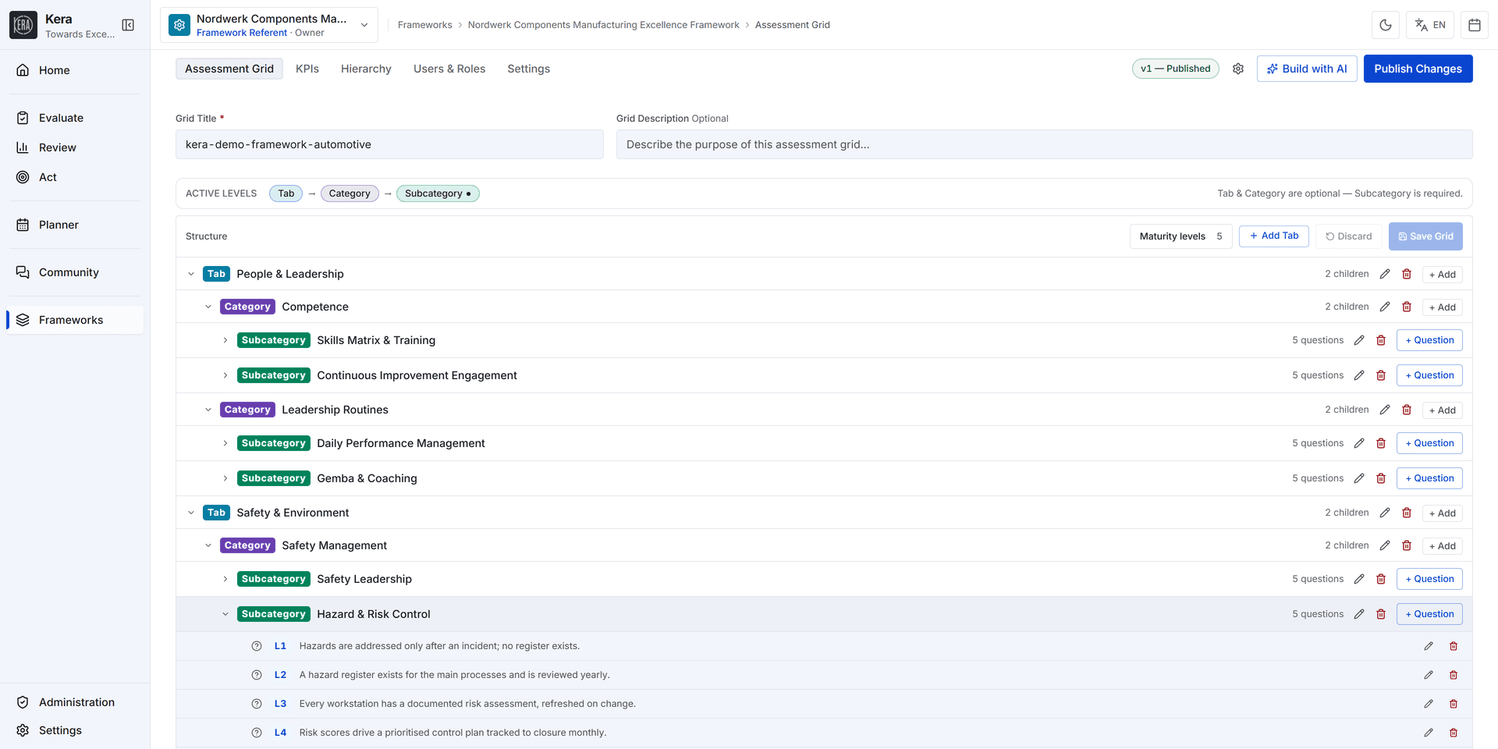Open the Kera logo home
The width and height of the screenshot is (1498, 749).
(23, 25)
